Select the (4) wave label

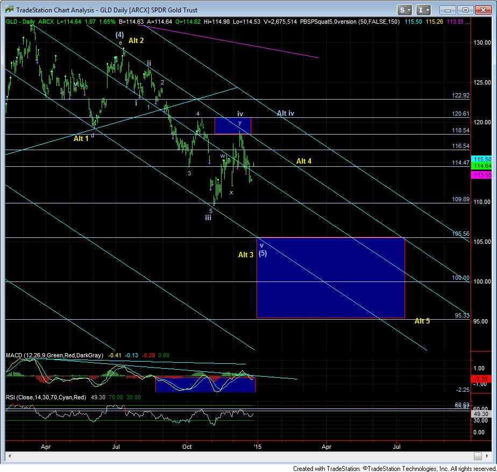coord(119,34)
